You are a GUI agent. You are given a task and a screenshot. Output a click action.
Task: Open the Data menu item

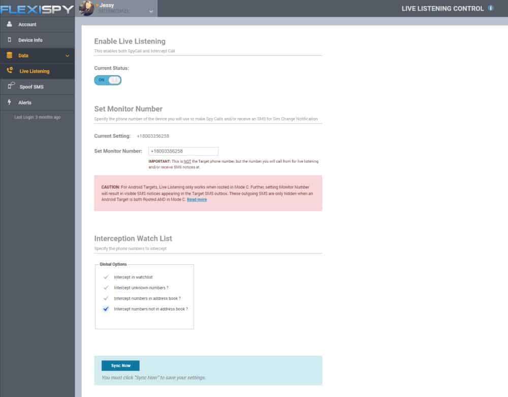coord(37,55)
